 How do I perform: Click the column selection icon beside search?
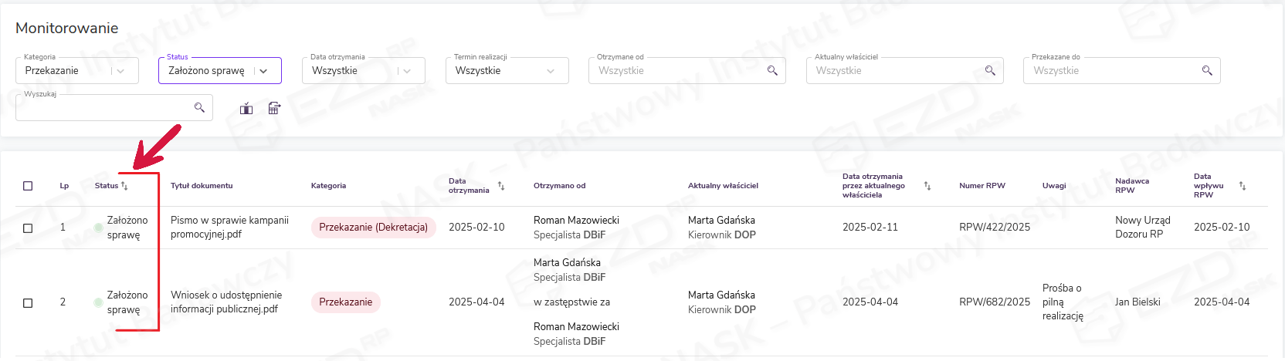click(246, 109)
